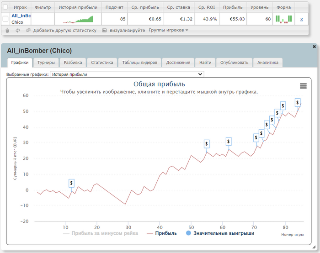Click the x remove link in row
Viewport: 320px width, 253px height.
point(301,19)
